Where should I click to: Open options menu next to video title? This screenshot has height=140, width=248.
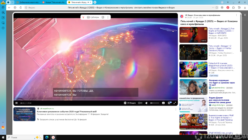coord(236,15)
